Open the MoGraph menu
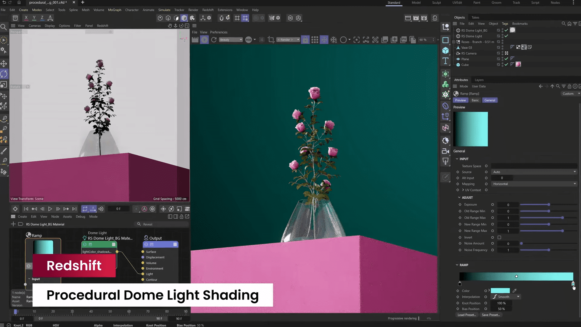The width and height of the screenshot is (581, 327). click(114, 10)
